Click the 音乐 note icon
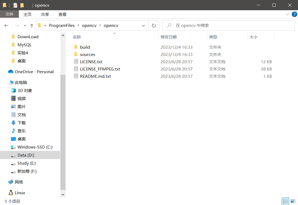Image resolution: width=298 pixels, height=205 pixels. 13,130
